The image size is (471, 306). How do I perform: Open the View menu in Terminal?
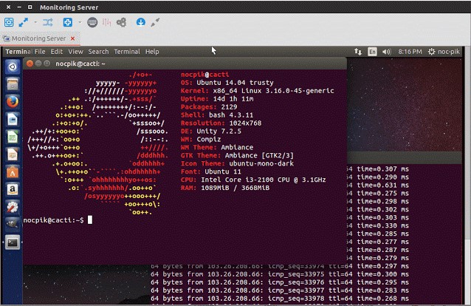point(75,52)
